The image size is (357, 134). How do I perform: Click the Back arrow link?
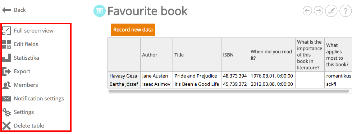click(14, 10)
